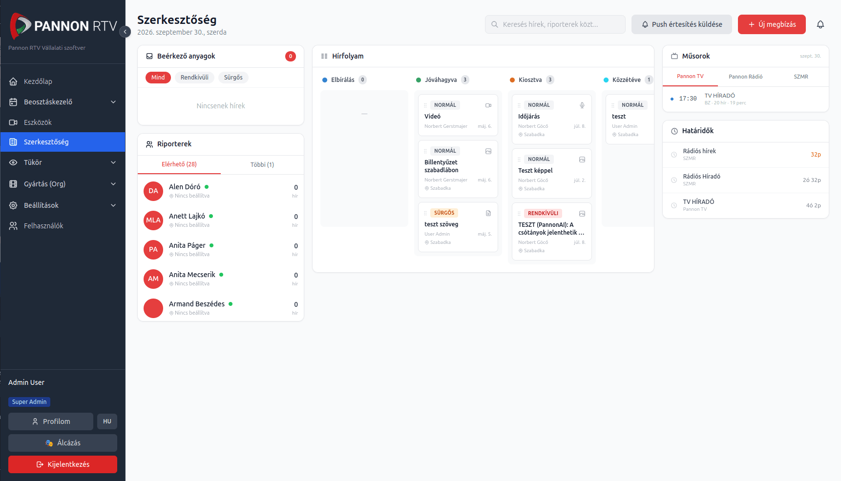Filter incoming items by Mind
The width and height of the screenshot is (841, 481).
click(158, 78)
